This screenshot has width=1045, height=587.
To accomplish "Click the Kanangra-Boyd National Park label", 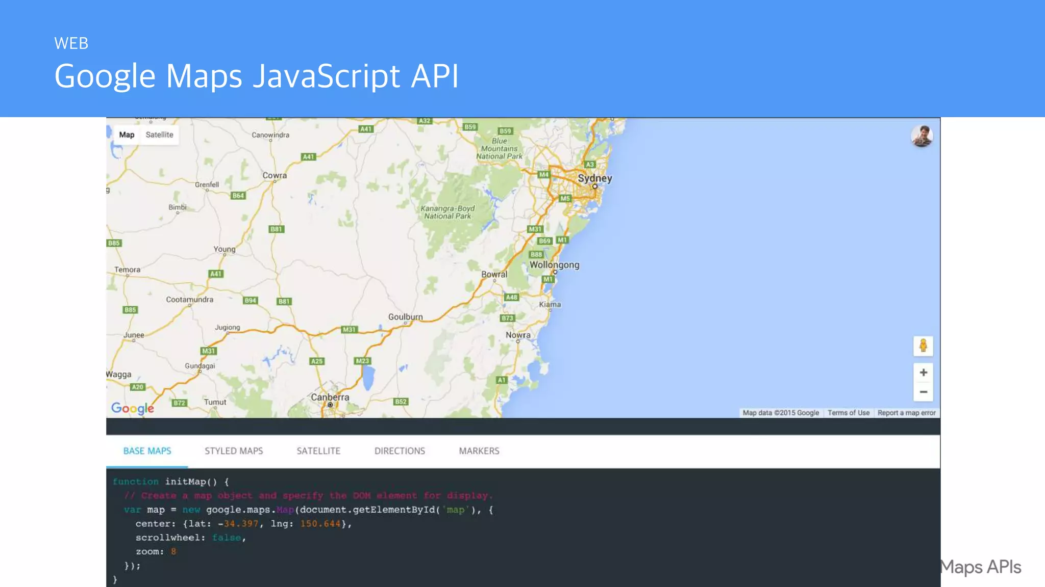I will (447, 212).
